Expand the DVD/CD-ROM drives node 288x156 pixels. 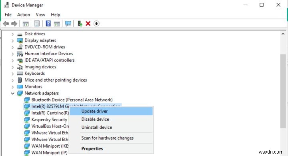point(12,47)
